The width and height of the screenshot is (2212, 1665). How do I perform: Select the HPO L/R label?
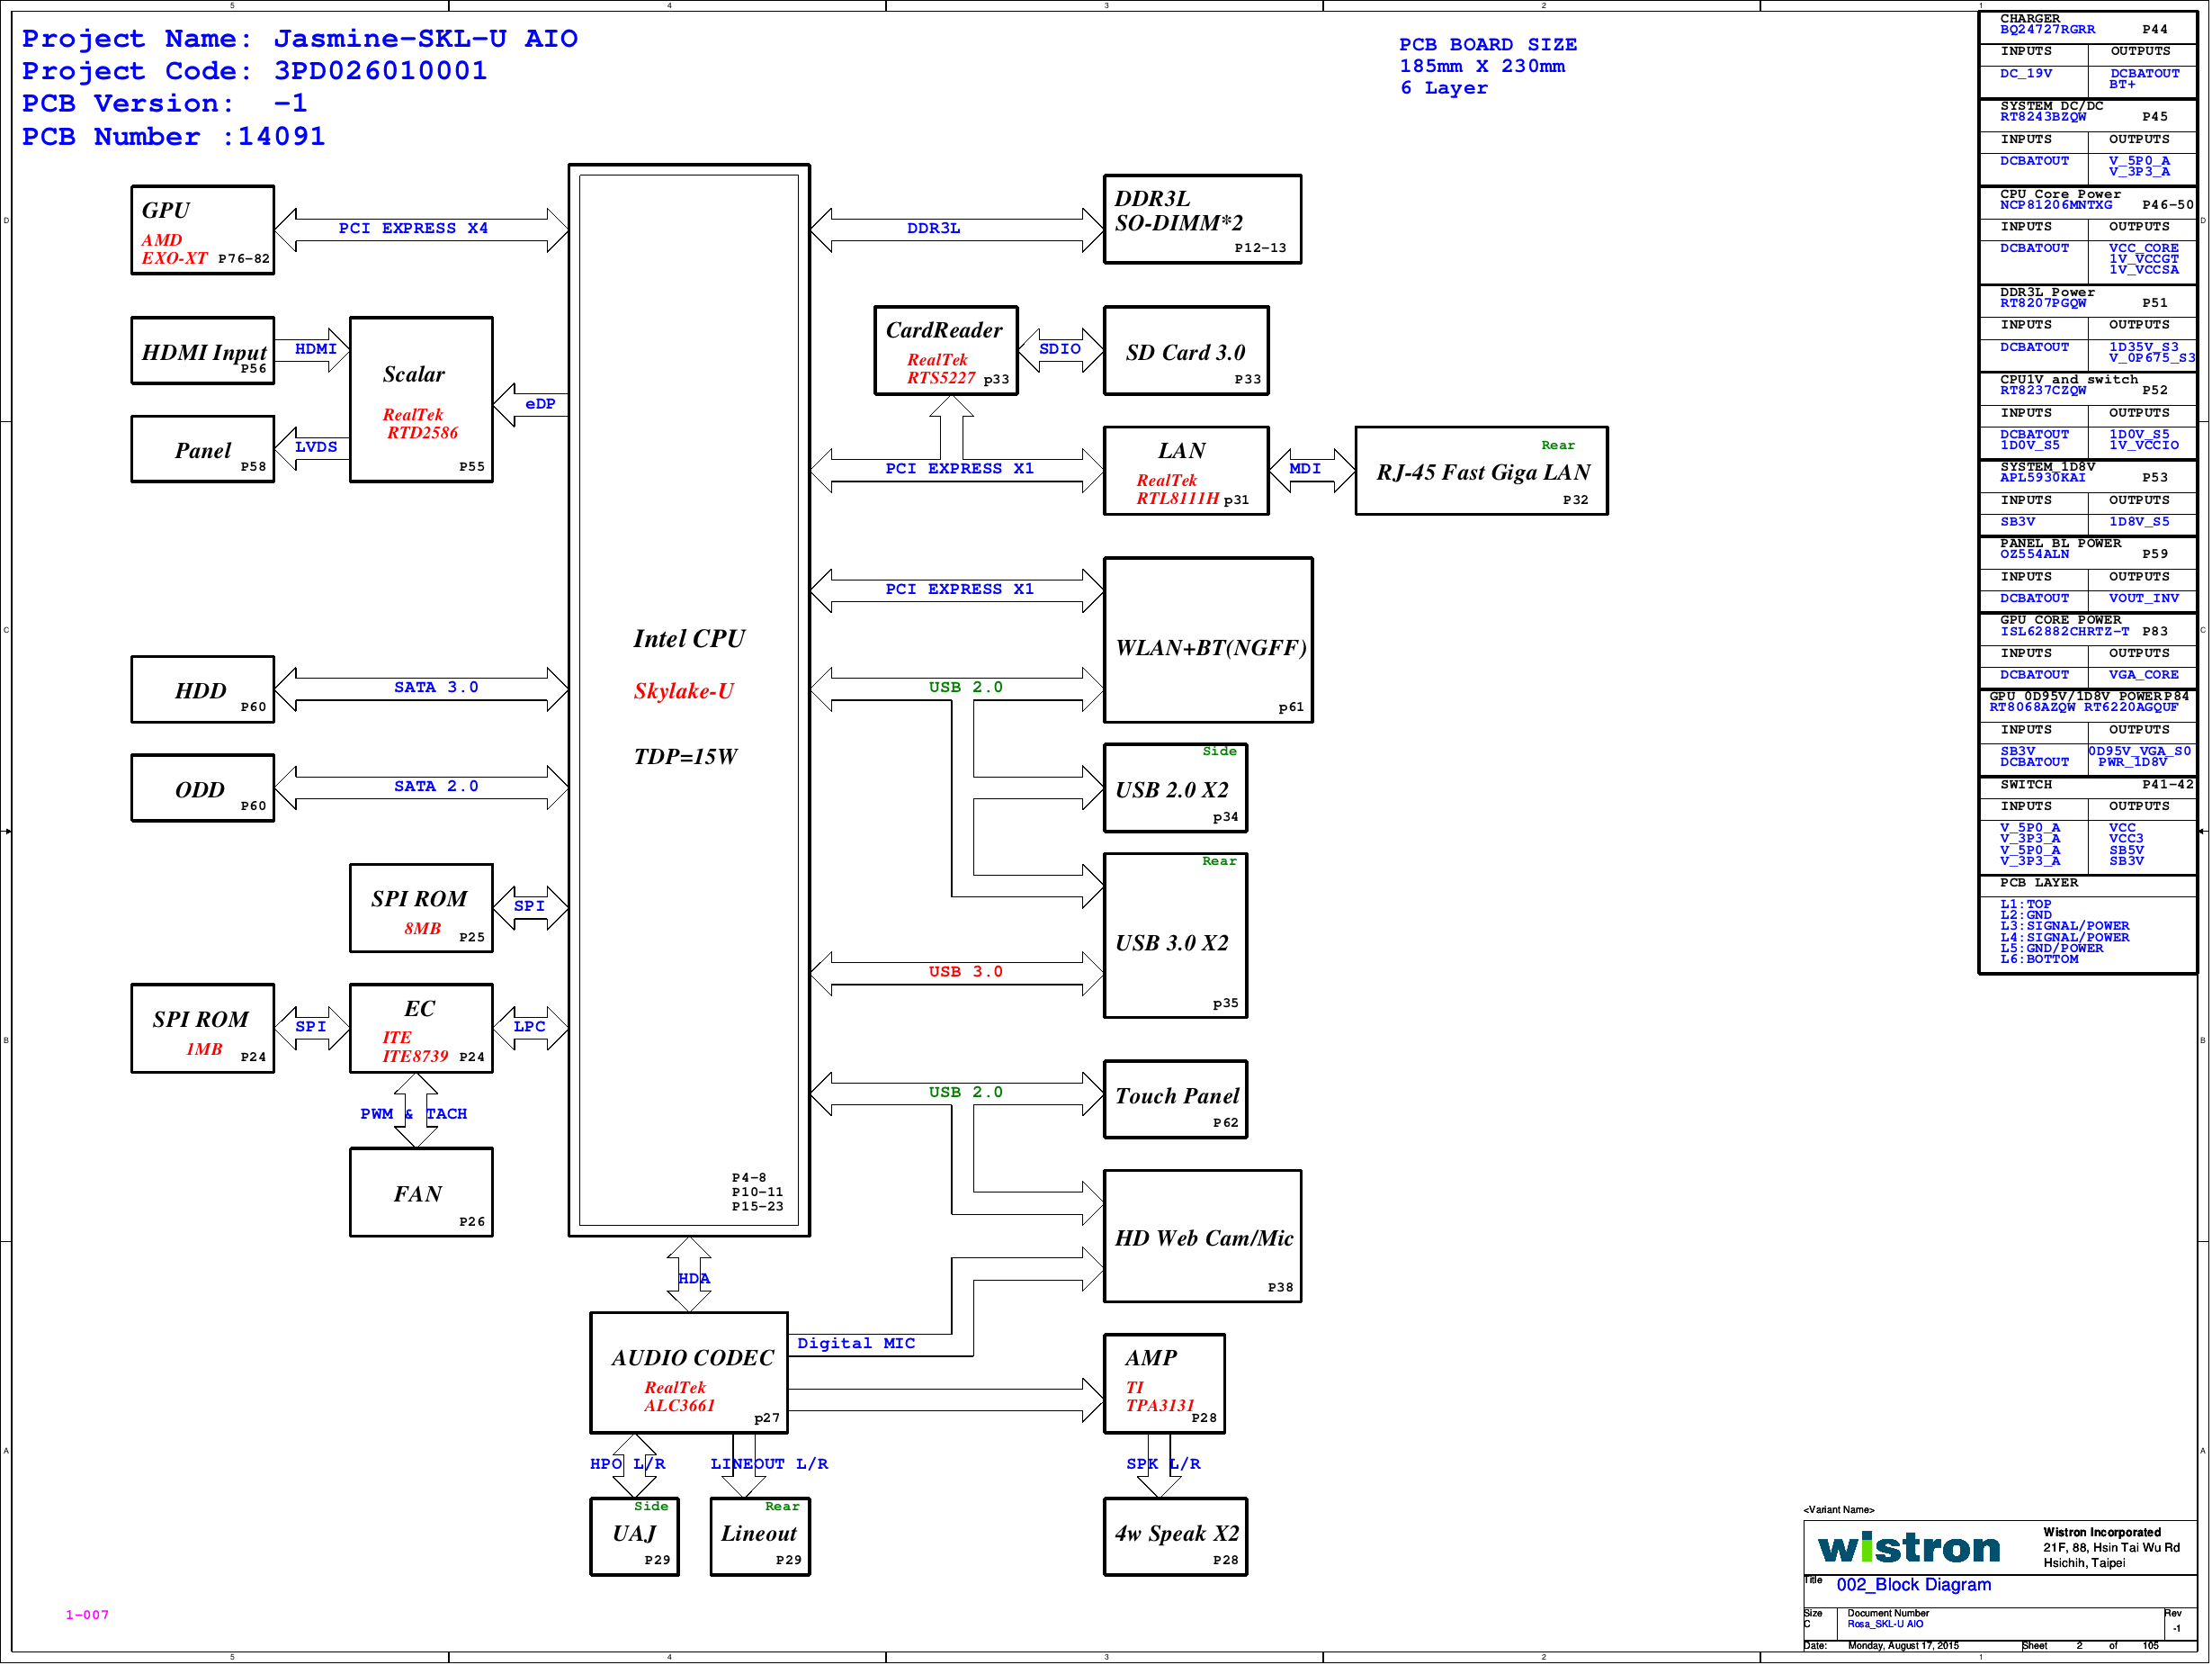pos(627,1464)
